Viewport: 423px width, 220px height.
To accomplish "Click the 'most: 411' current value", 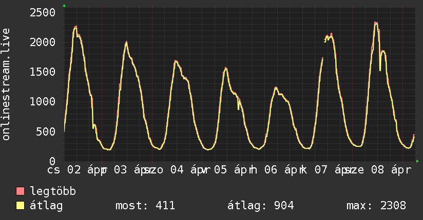I will tap(146, 206).
